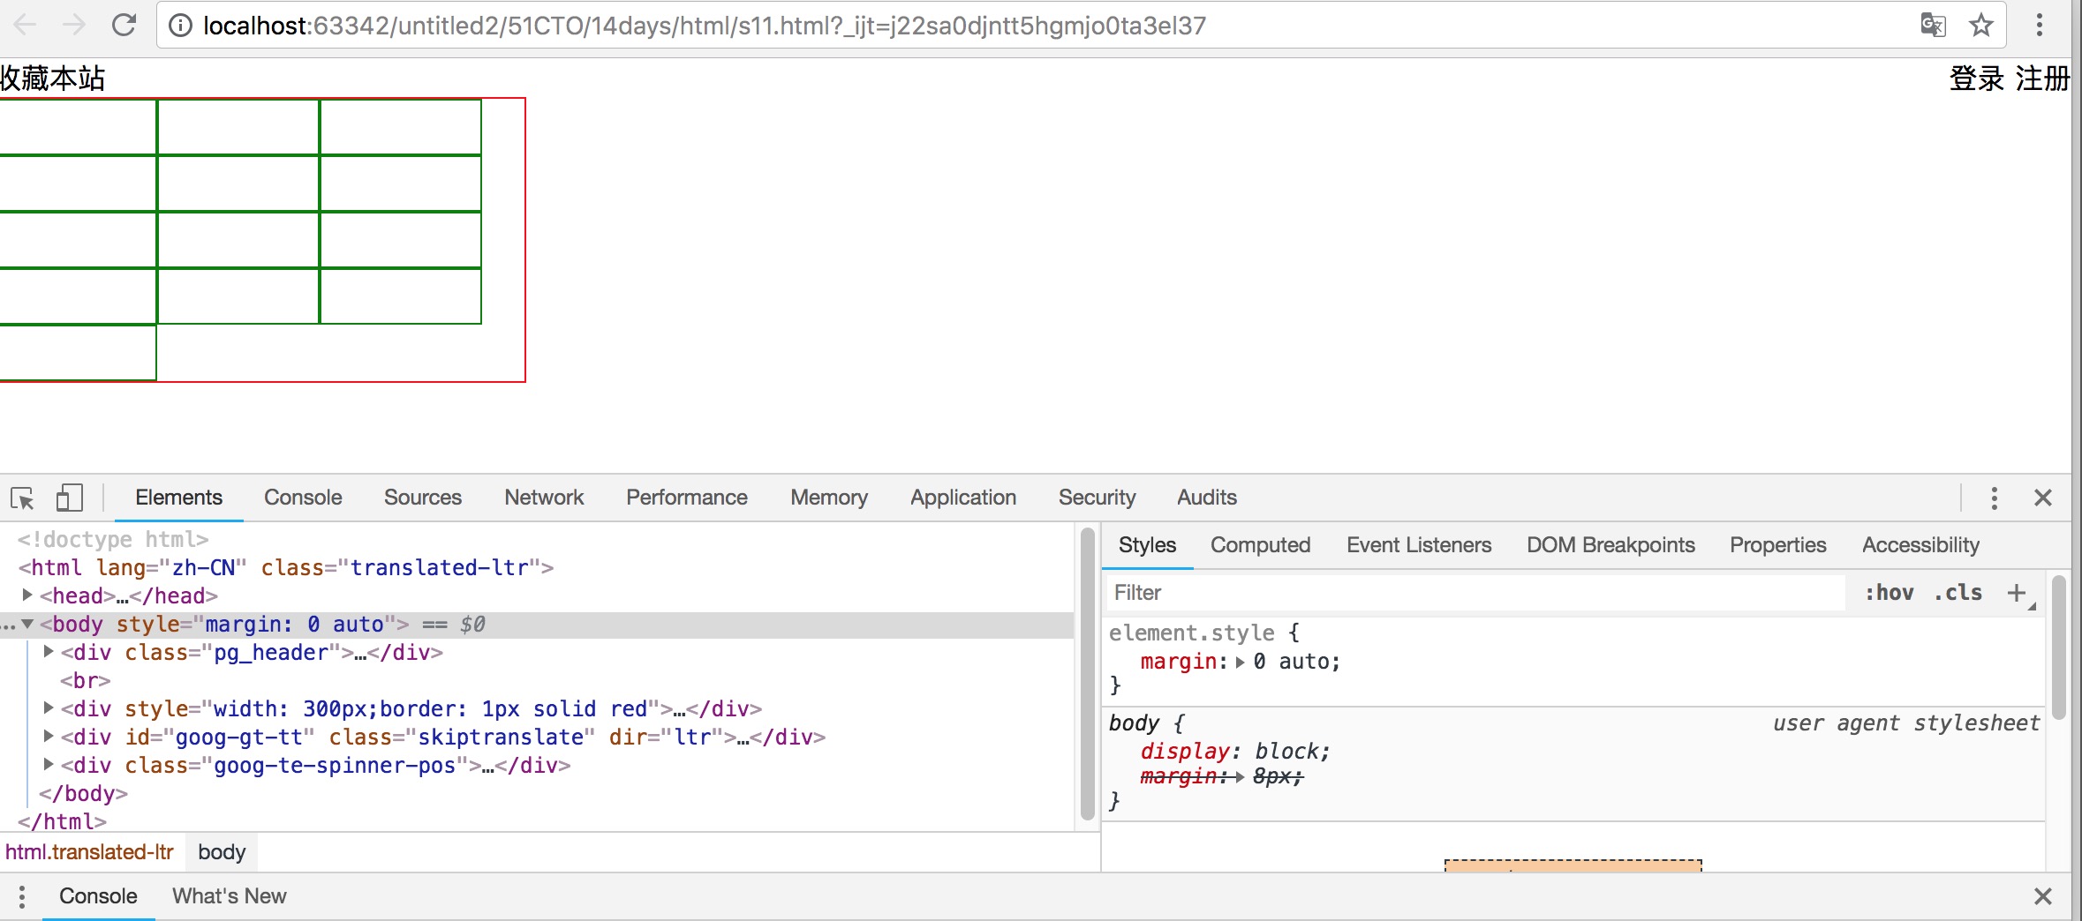Open the Properties sidebar tab
Screen dimensions: 2082x921
[x=1778, y=545]
